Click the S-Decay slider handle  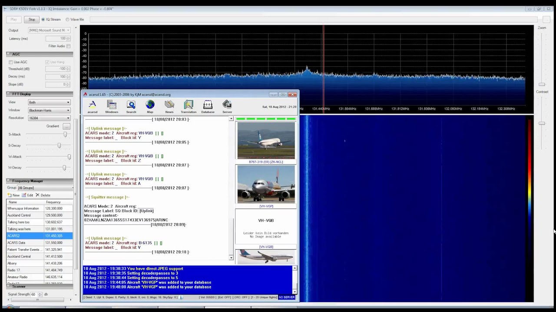pos(59,146)
